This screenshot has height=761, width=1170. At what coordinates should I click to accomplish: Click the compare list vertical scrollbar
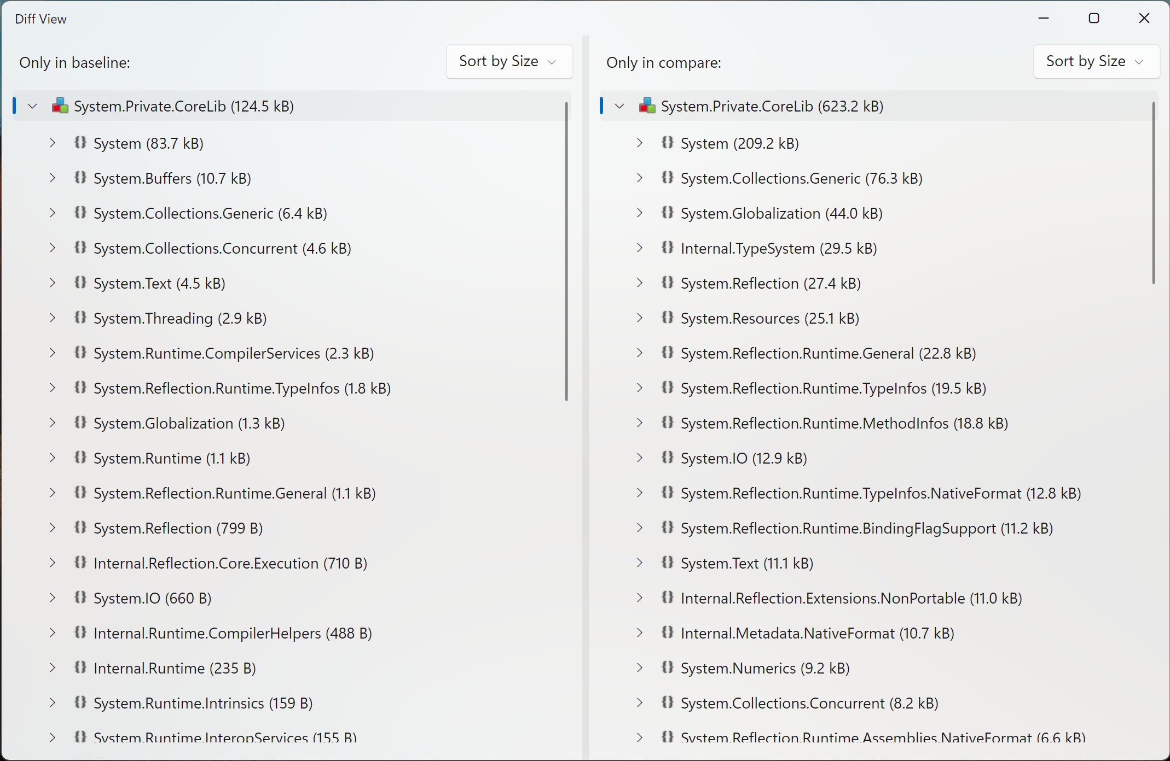tap(1153, 192)
